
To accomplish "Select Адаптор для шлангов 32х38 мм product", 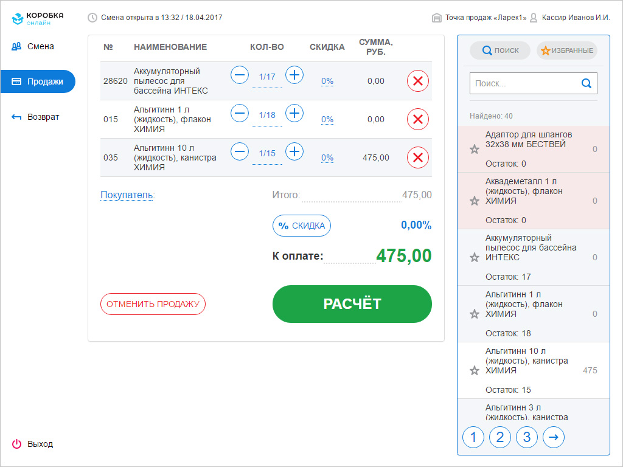I will click(534, 150).
